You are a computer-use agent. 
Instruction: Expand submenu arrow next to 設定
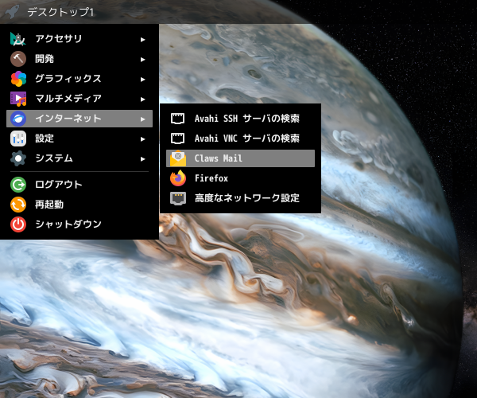[x=142, y=139]
